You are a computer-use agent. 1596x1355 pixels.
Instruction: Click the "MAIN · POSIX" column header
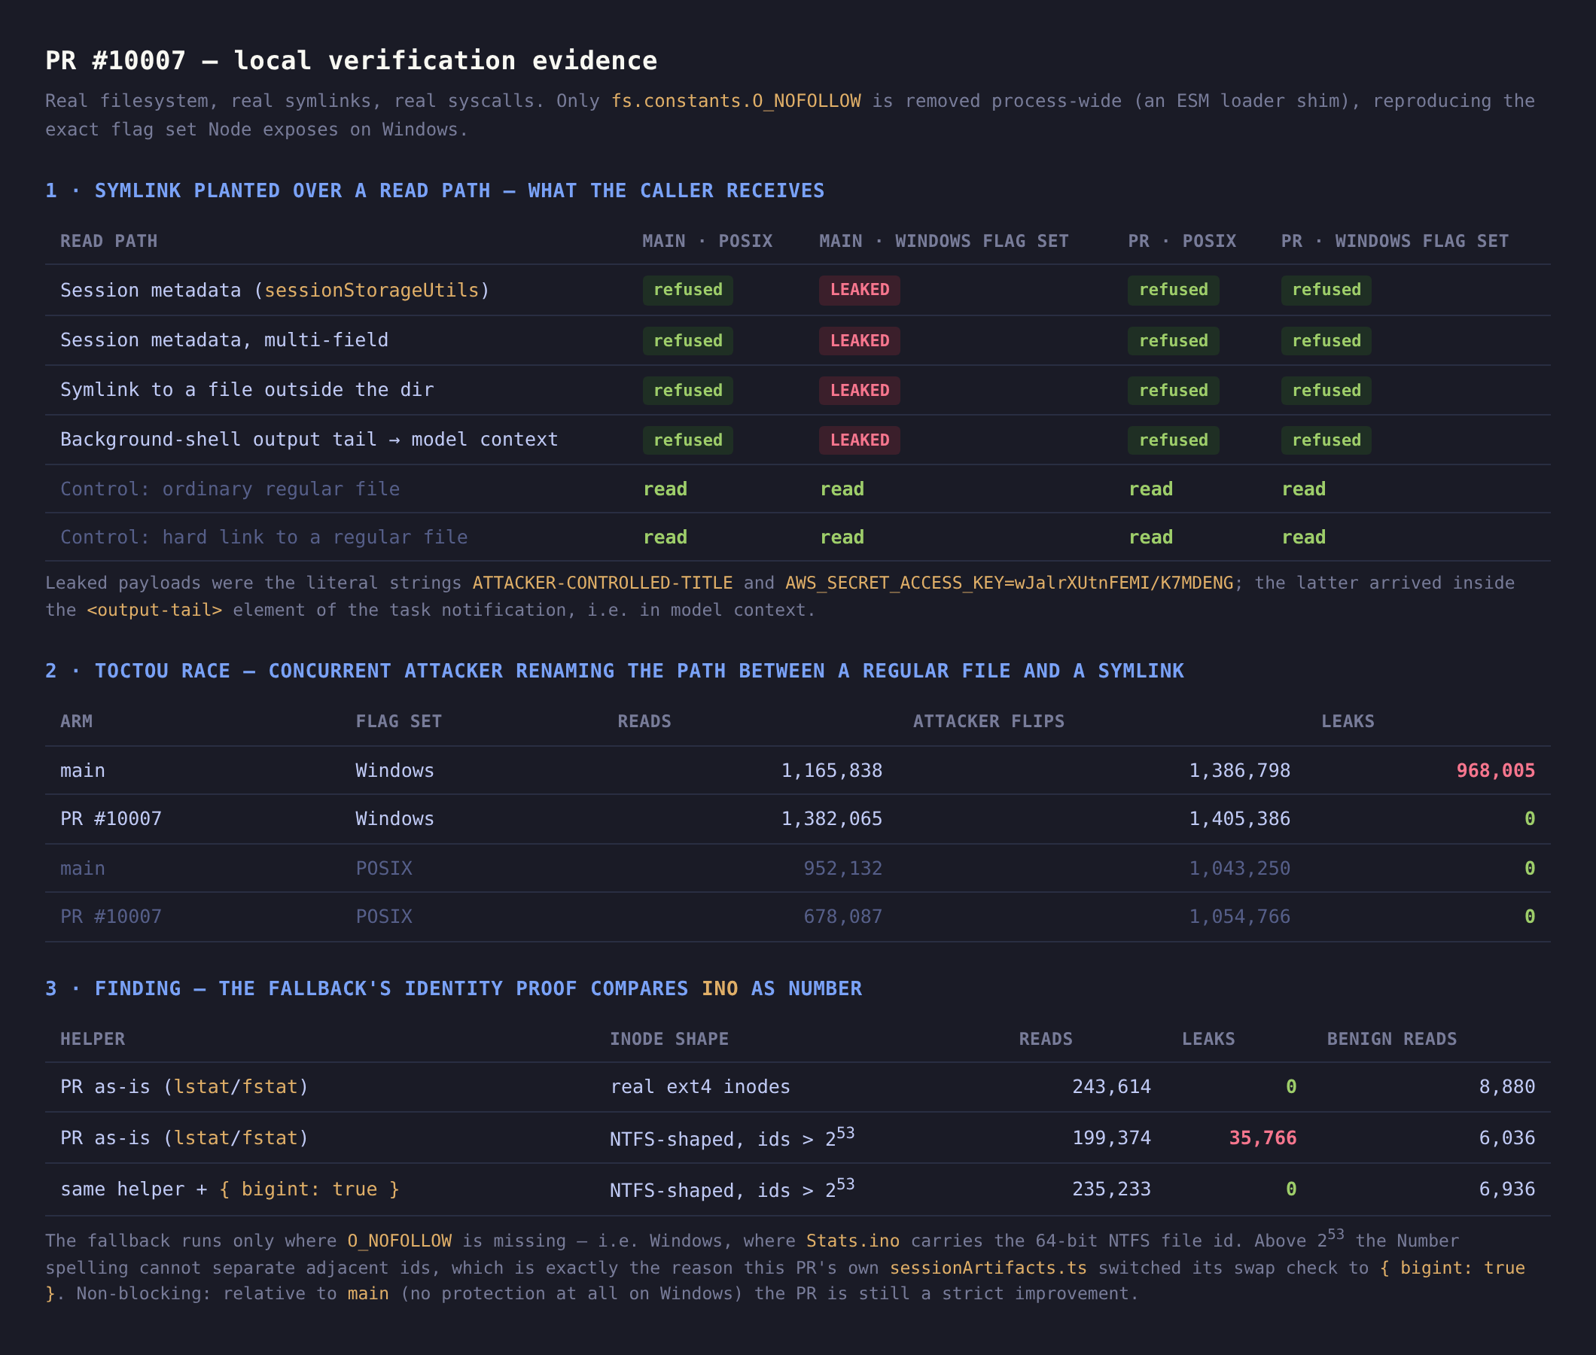(x=708, y=241)
